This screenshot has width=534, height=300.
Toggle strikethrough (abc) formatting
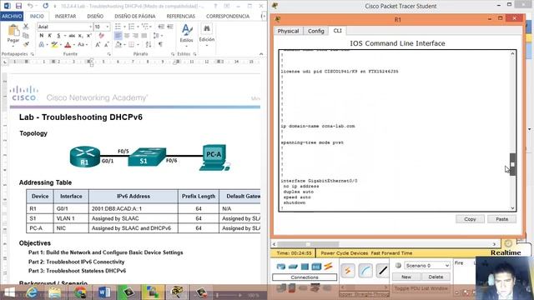72,35
